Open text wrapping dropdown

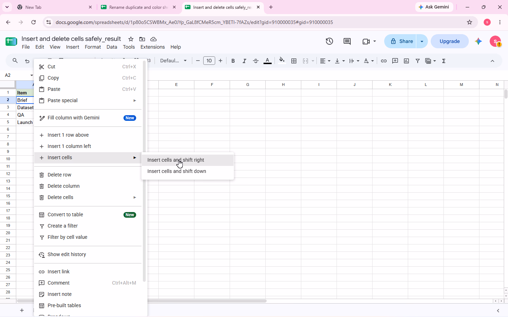[354, 61]
